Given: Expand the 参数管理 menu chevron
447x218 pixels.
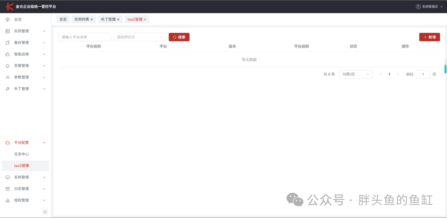Looking at the screenshot, I should pos(44,78).
